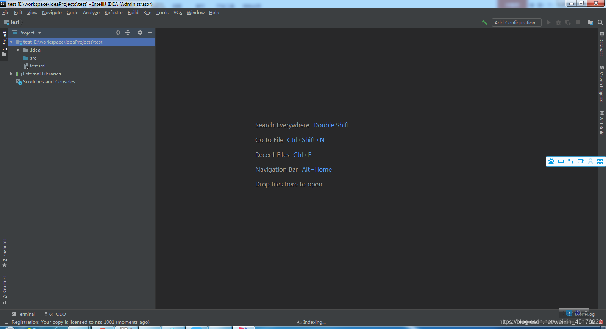Image resolution: width=606 pixels, height=329 pixels.
Task: Click the Run play icon in toolbar
Action: click(548, 22)
